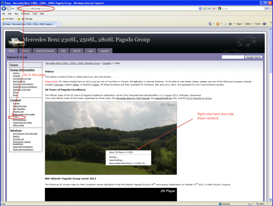This screenshot has height=206, width=273.
Task: Click the Content breadcrumb link
Action: click(x=107, y=63)
